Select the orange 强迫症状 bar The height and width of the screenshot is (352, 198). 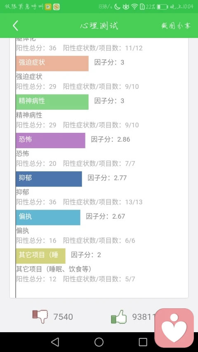tap(52, 63)
